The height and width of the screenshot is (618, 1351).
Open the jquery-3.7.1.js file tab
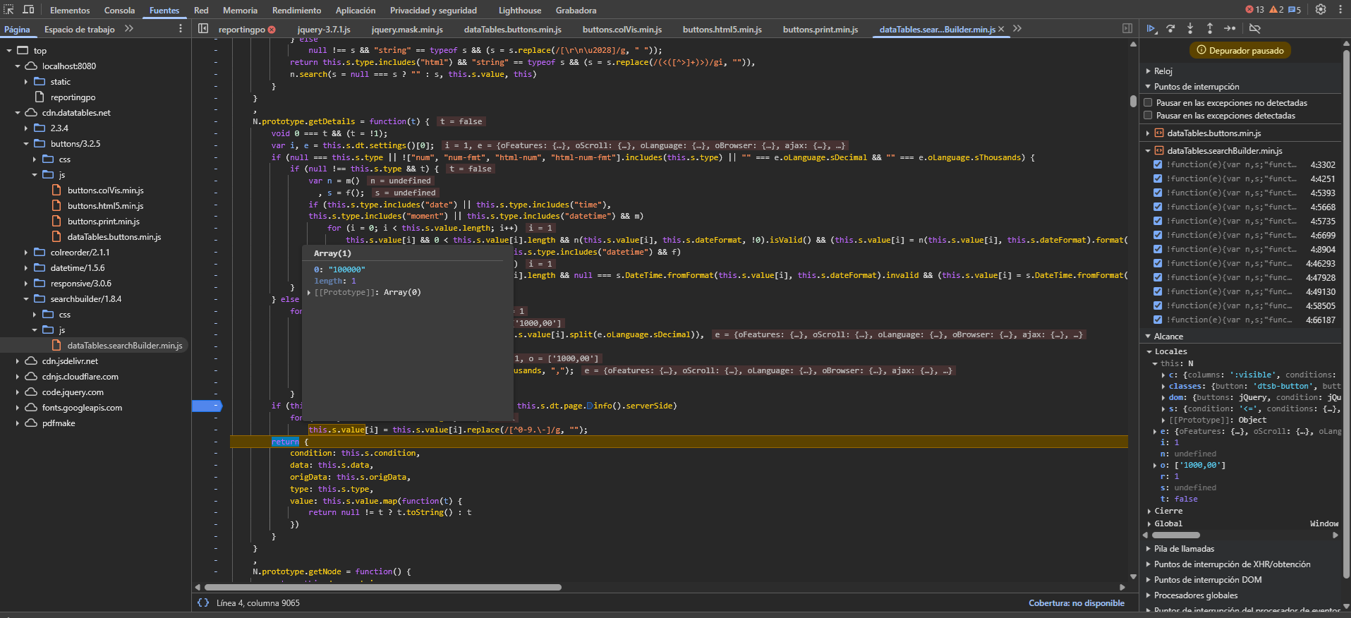click(x=324, y=30)
